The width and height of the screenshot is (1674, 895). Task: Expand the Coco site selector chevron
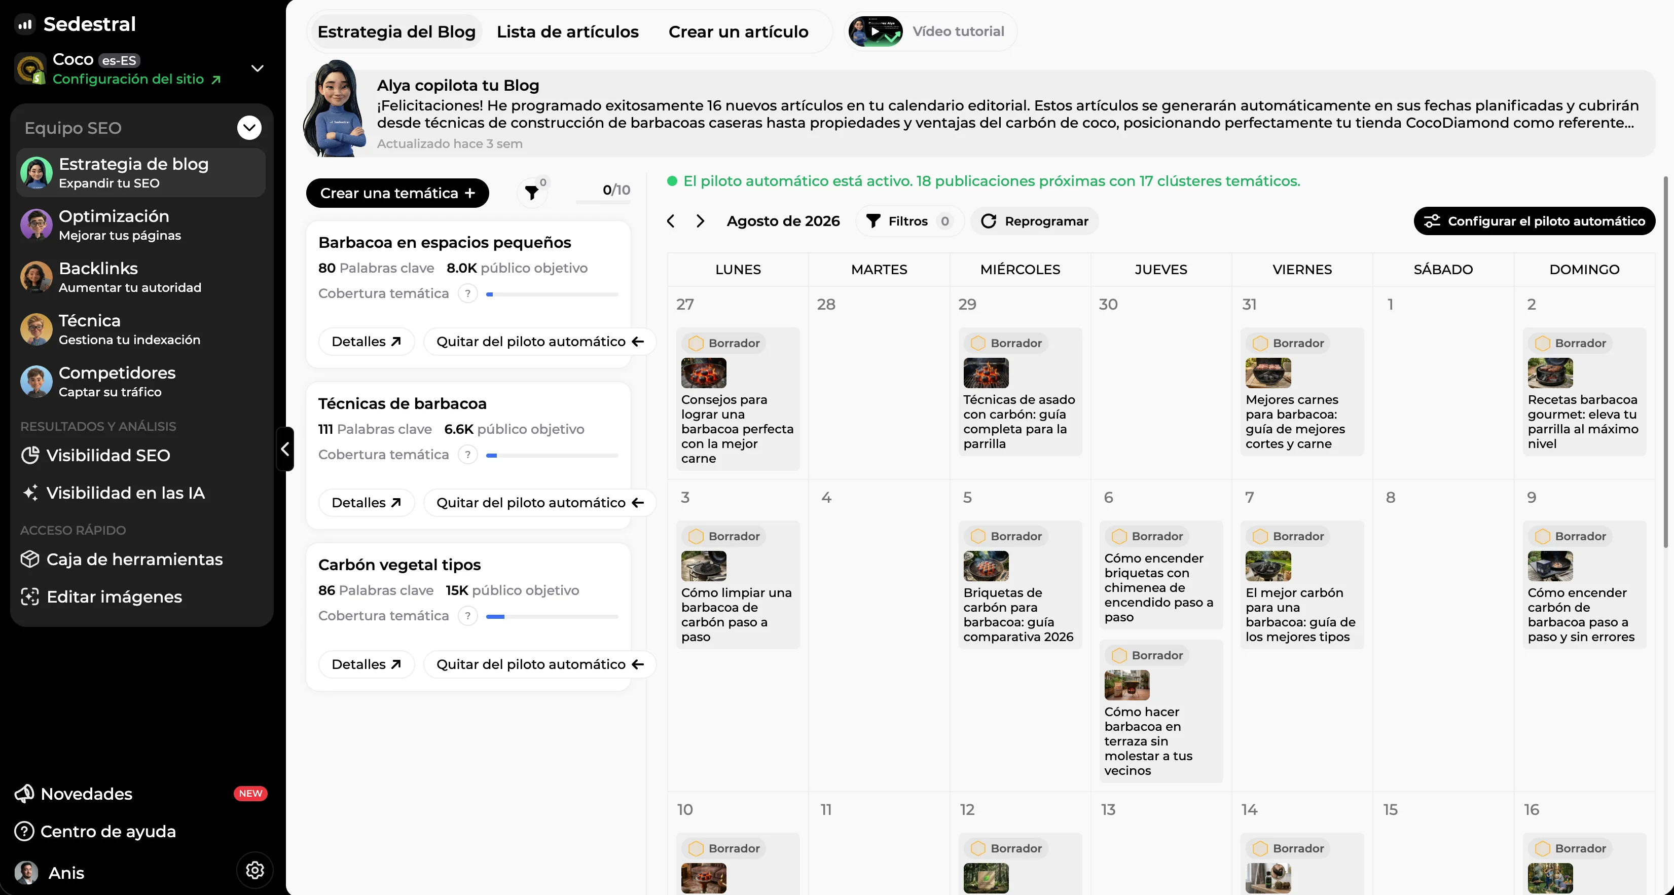tap(258, 68)
